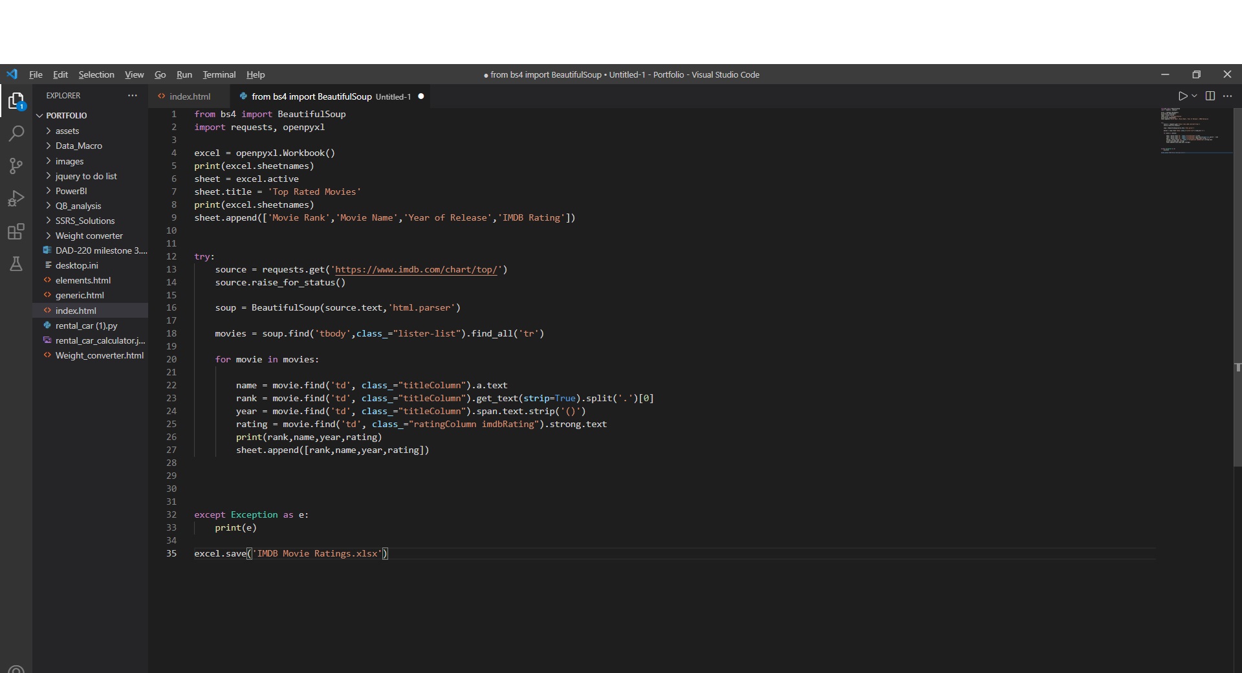The image size is (1242, 673).
Task: Expand the assets folder
Action: [x=91, y=131]
